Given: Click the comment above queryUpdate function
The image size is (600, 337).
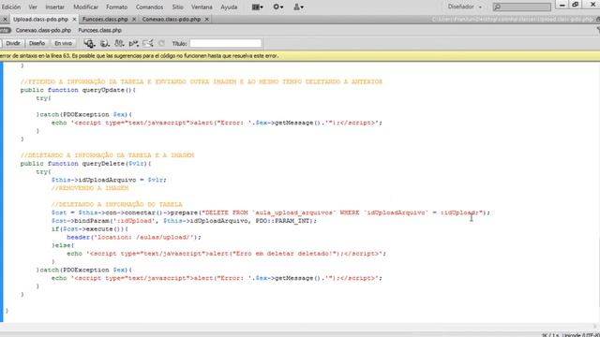Looking at the screenshot, I should (202, 81).
